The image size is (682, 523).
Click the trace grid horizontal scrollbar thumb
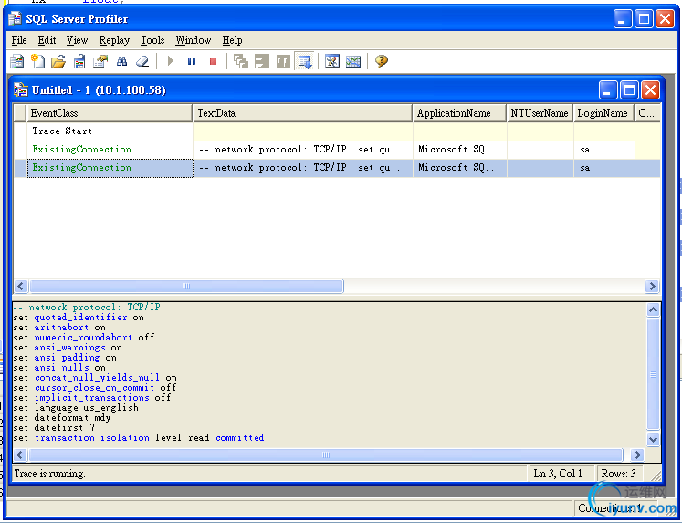186,286
